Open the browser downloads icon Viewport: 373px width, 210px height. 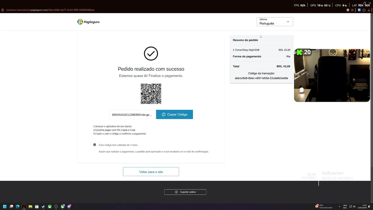pos(369,10)
